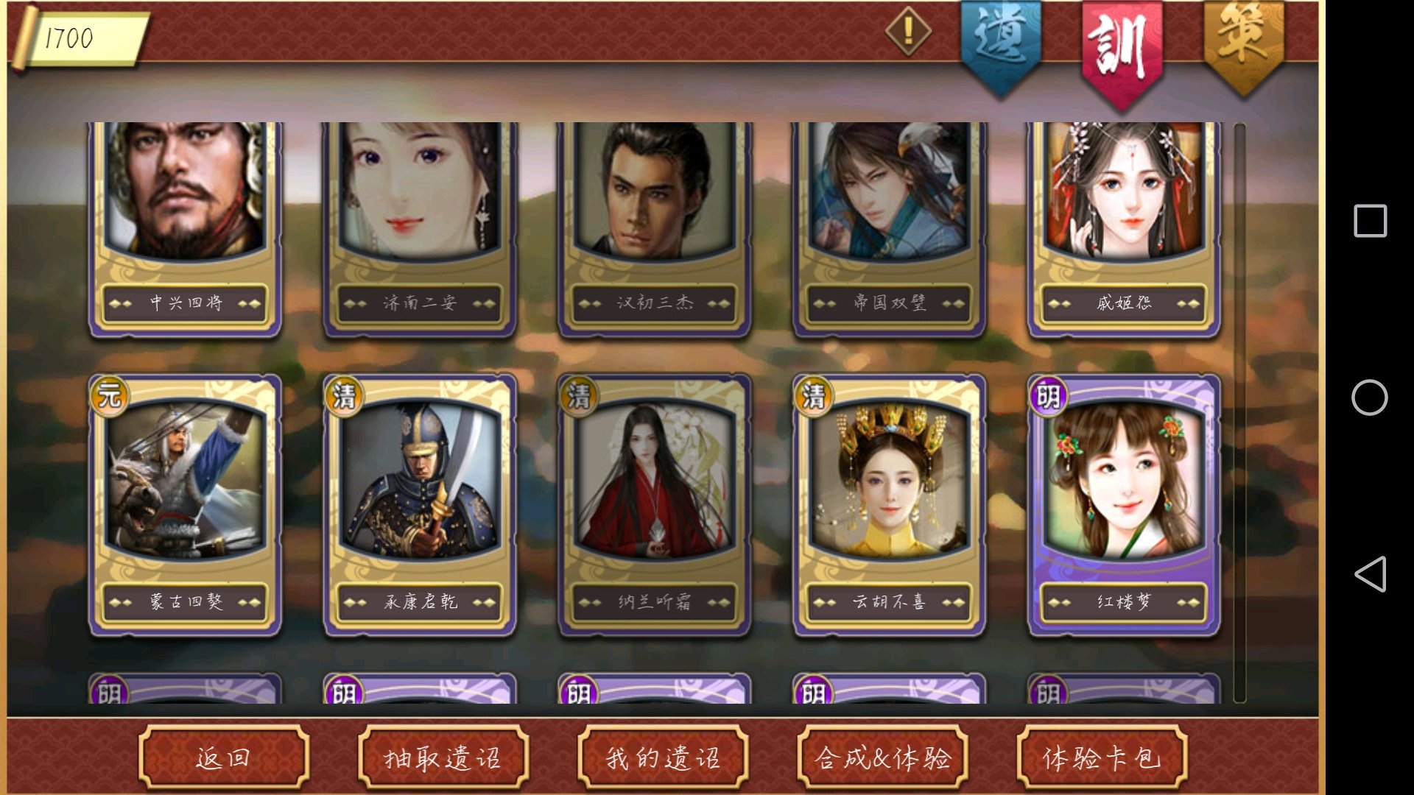Image resolution: width=1414 pixels, height=795 pixels.
Task: Click the 明 badge on 红楼梦 card
Action: click(x=1048, y=396)
